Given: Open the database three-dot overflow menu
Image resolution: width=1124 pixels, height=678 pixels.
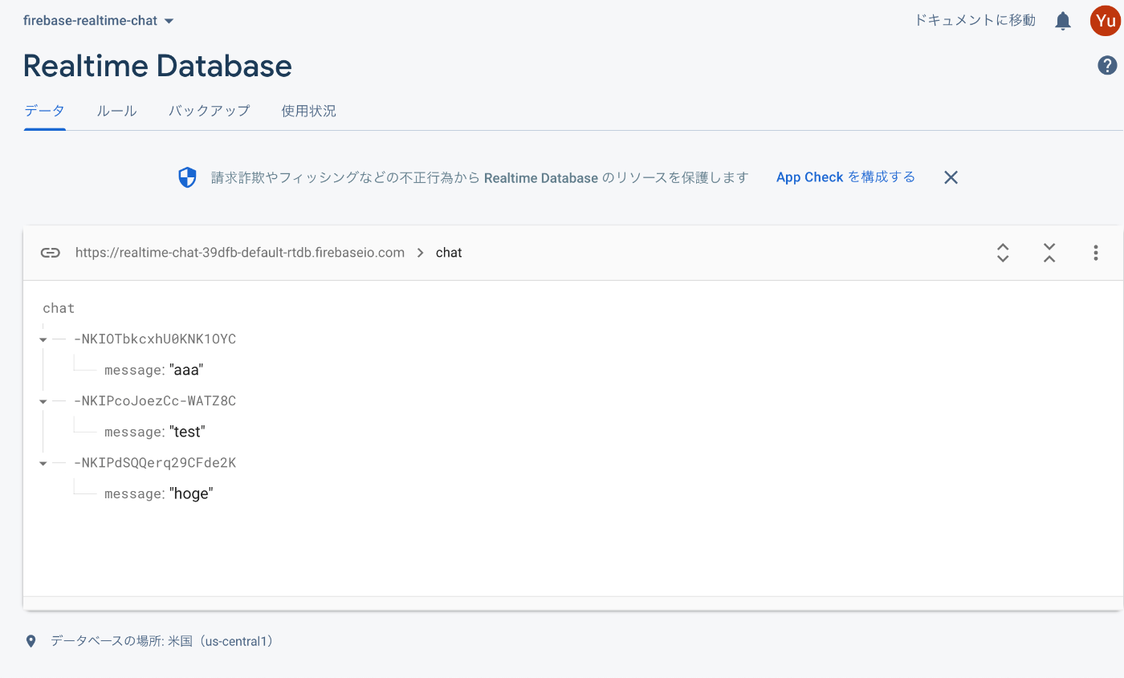Looking at the screenshot, I should pos(1096,253).
